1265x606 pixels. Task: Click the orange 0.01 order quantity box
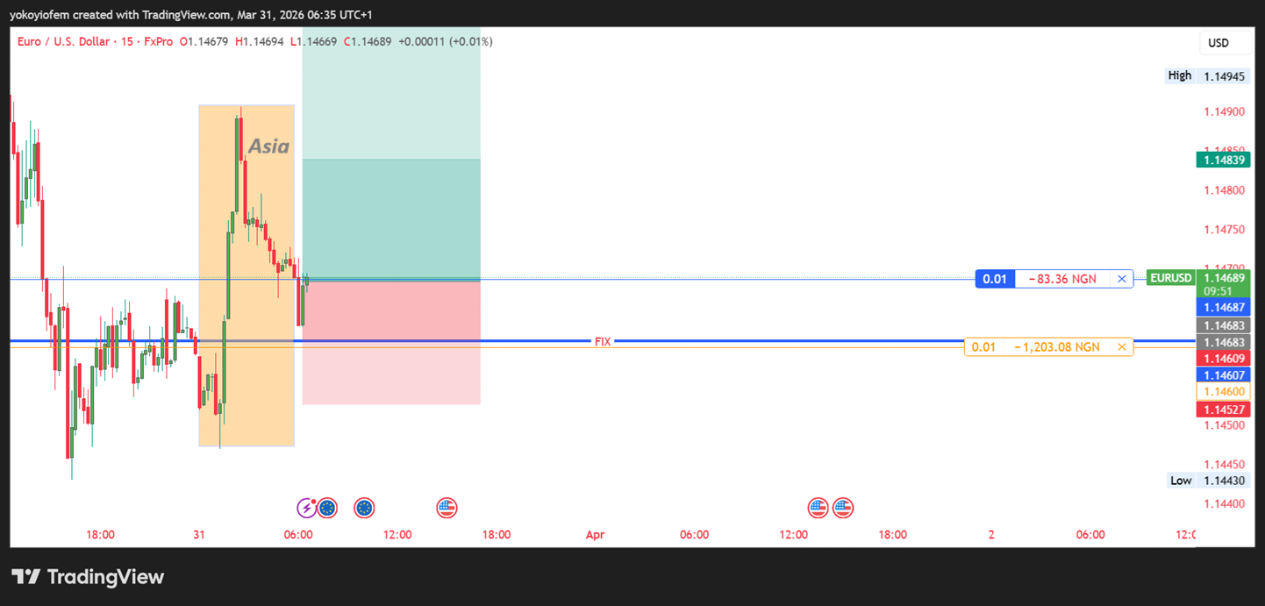tap(983, 347)
